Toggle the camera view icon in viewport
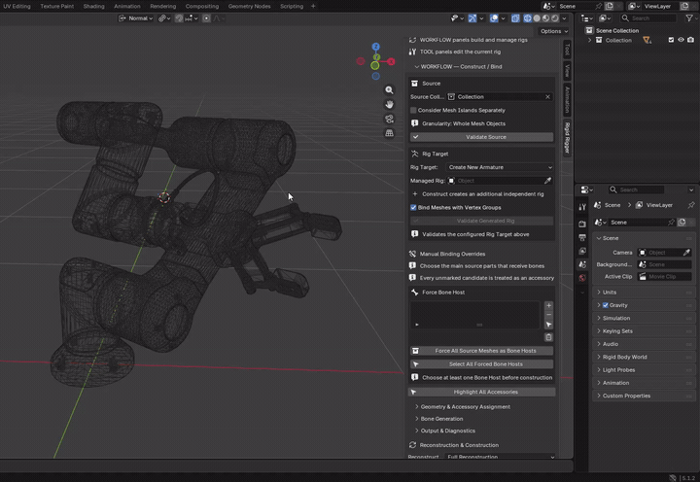 coord(389,119)
